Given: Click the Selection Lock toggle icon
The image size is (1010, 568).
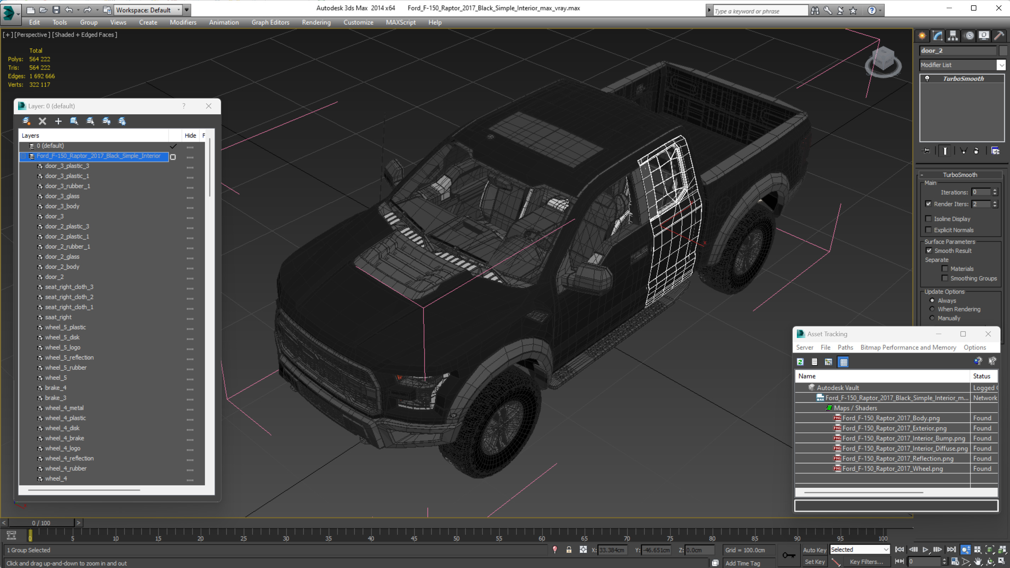Looking at the screenshot, I should coord(569,550).
